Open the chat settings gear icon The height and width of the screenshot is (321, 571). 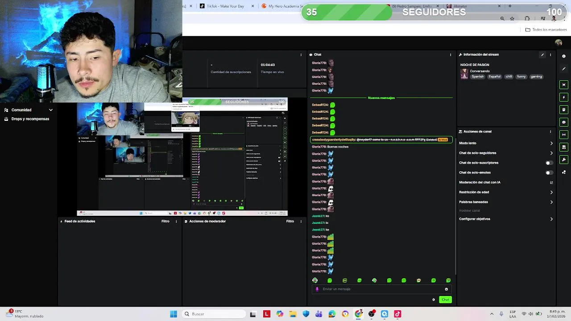pyautogui.click(x=434, y=300)
